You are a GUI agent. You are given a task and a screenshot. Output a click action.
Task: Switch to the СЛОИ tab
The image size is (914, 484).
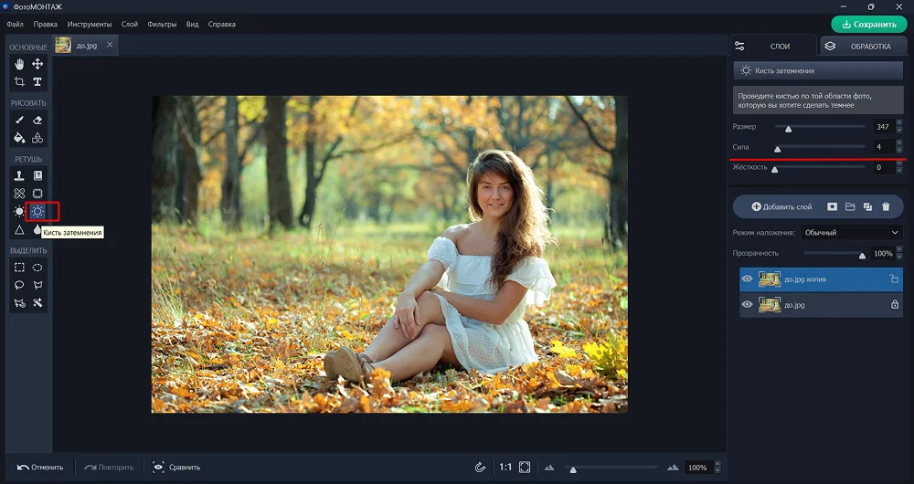coord(773,46)
